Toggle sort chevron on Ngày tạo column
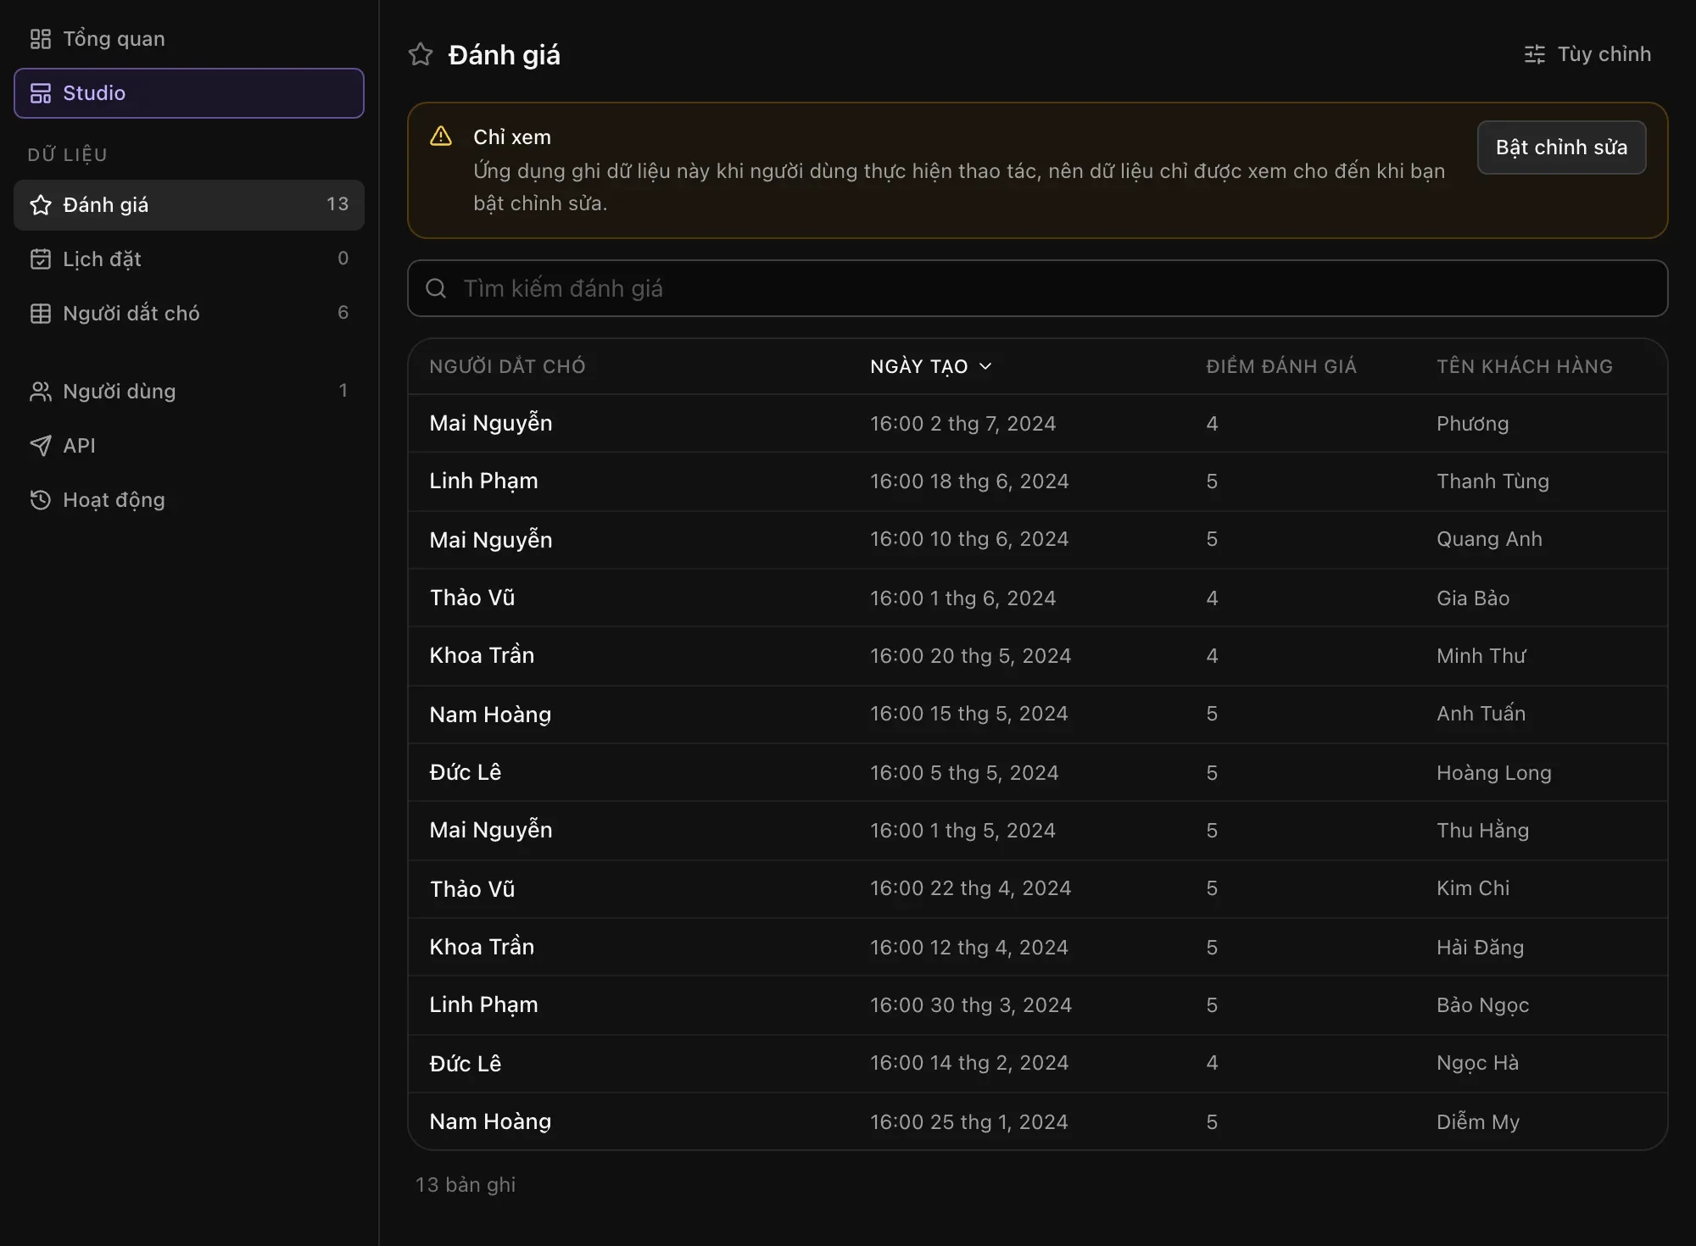 [x=985, y=366]
